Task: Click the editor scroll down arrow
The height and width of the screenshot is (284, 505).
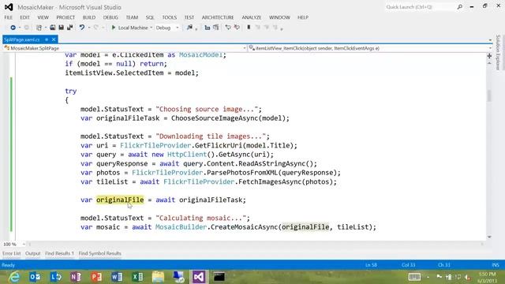Action: tap(489, 237)
